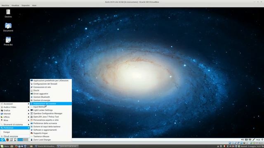Screen dimensions: 264x148
Task: Expand the Grafica category
Action: (15, 111)
